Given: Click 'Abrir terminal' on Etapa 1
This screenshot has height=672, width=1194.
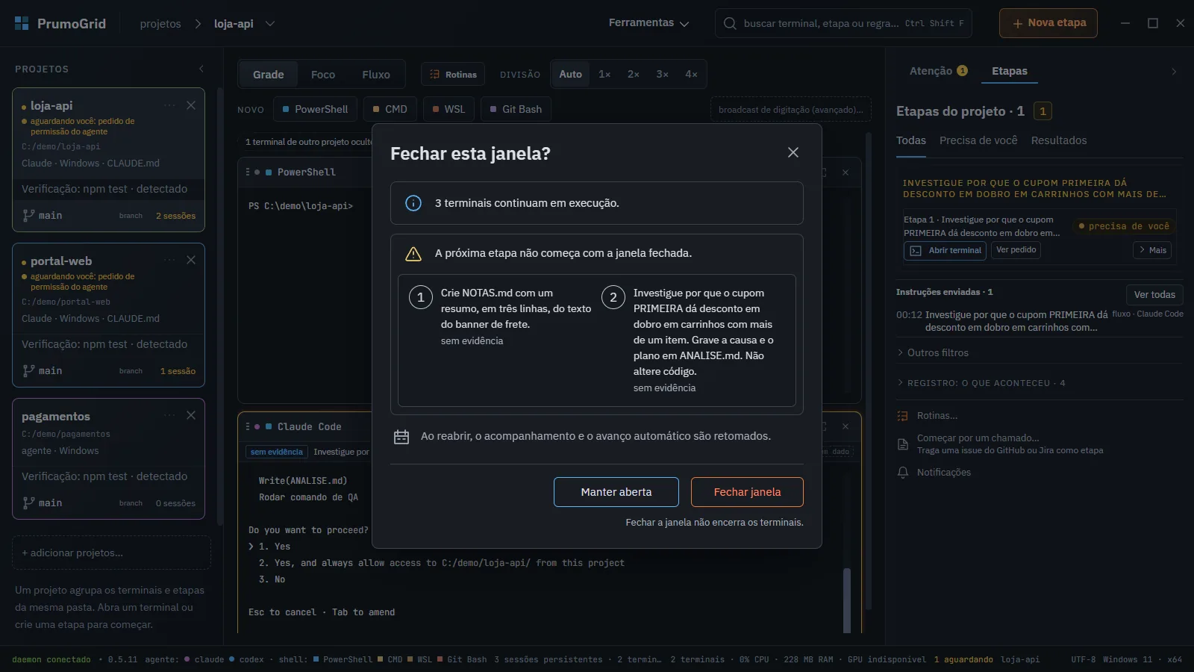Looking at the screenshot, I should click(945, 250).
